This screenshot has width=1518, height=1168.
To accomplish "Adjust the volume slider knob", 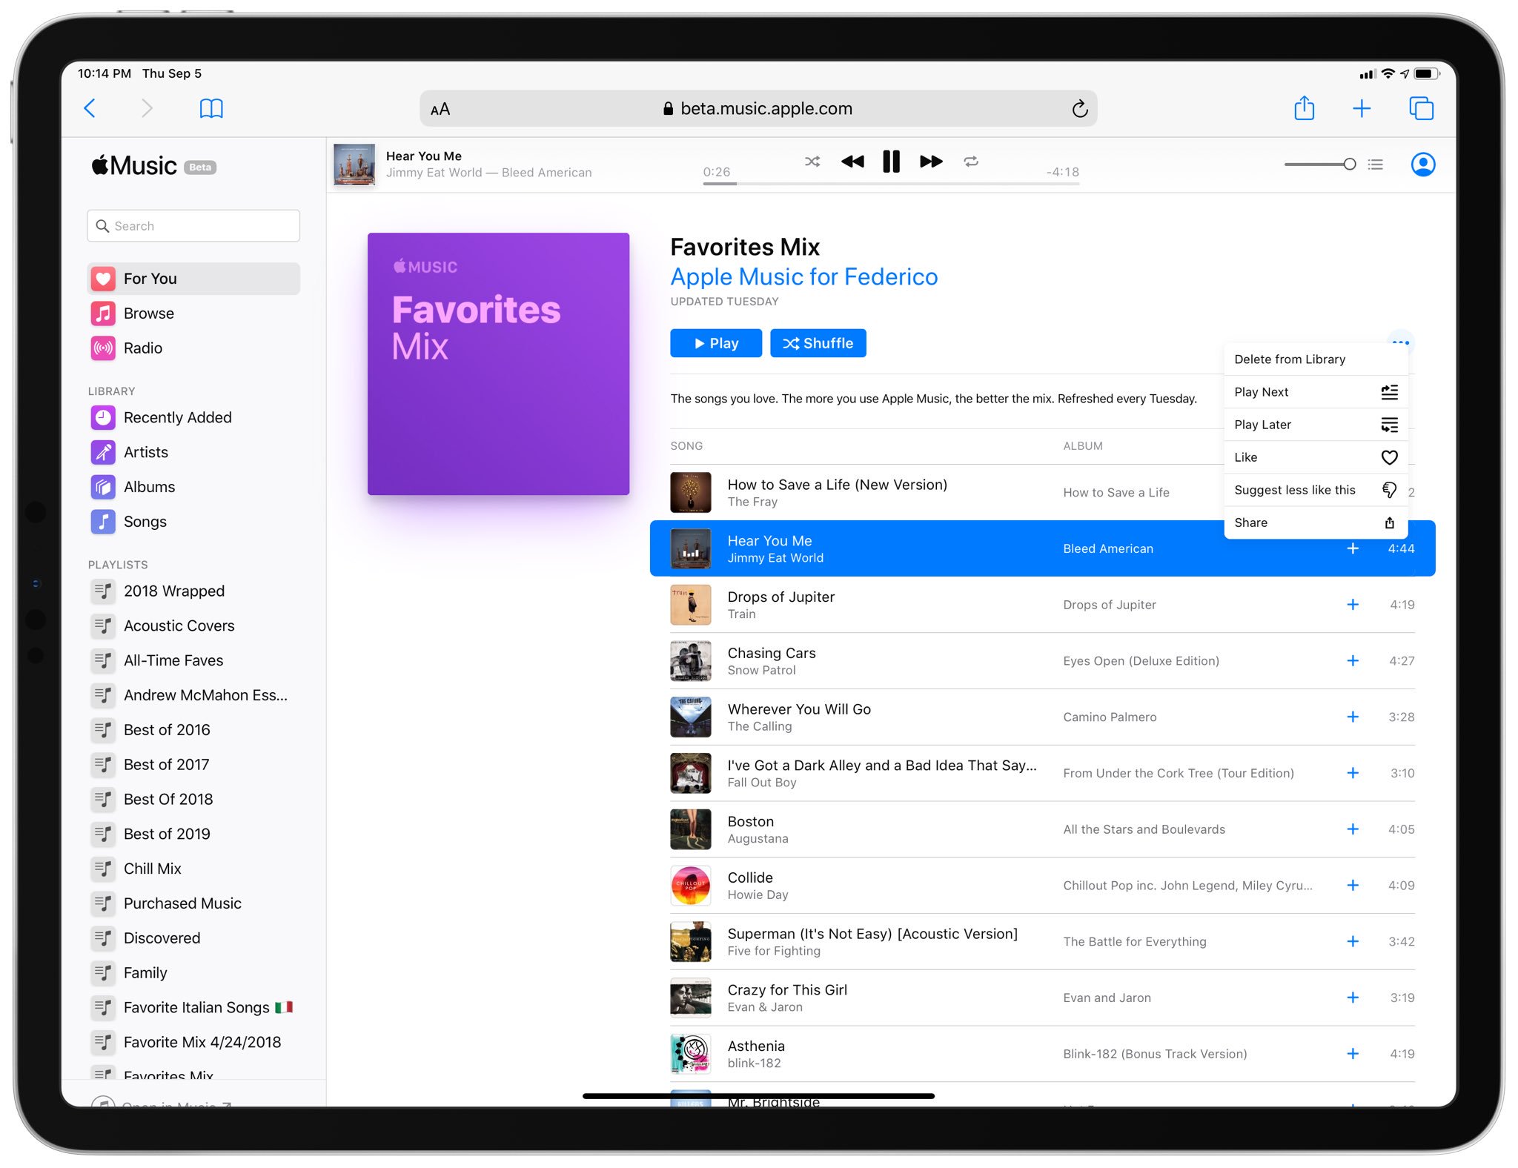I will tap(1350, 165).
